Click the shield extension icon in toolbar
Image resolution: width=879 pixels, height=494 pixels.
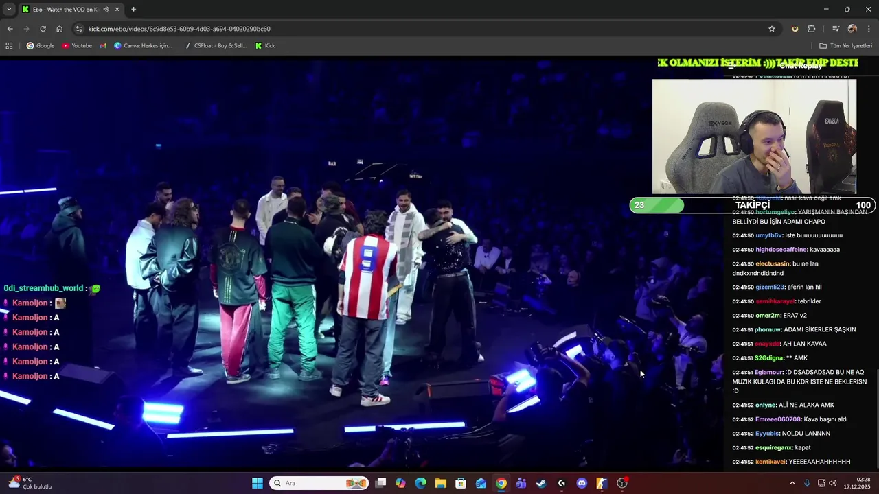pos(795,29)
